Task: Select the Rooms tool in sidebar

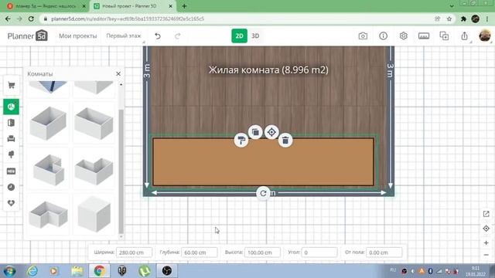Action: tap(11, 107)
